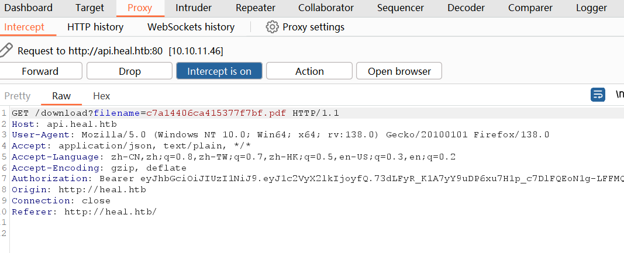Open the Intruder tab
Screen dimensions: 624x253
pyautogui.click(x=194, y=8)
